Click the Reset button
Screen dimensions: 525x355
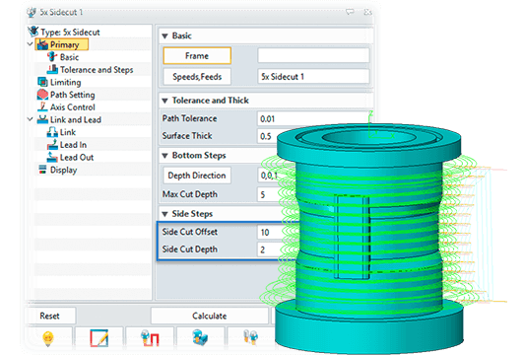pos(50,316)
